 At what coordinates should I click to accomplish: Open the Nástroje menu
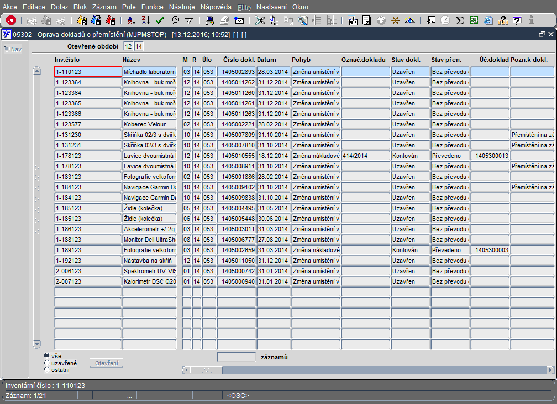pos(182,7)
